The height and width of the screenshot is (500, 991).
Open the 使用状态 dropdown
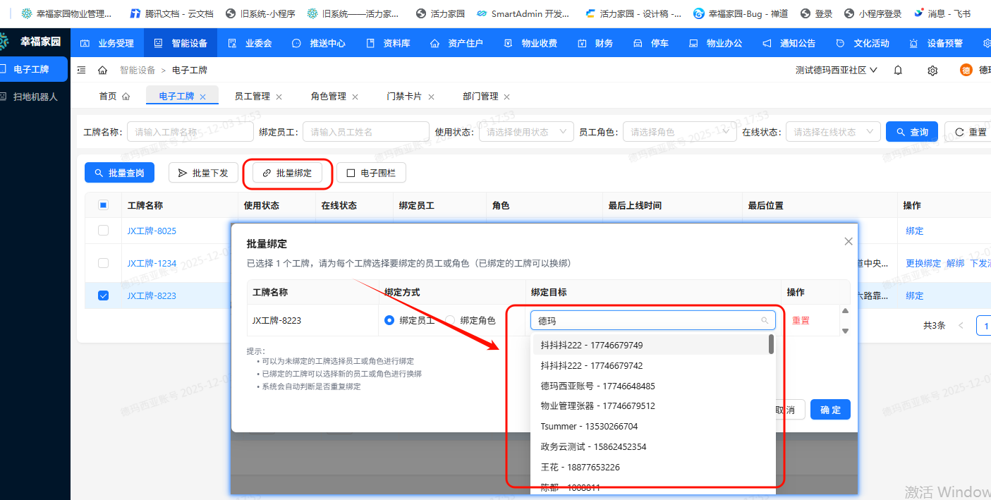pyautogui.click(x=525, y=132)
